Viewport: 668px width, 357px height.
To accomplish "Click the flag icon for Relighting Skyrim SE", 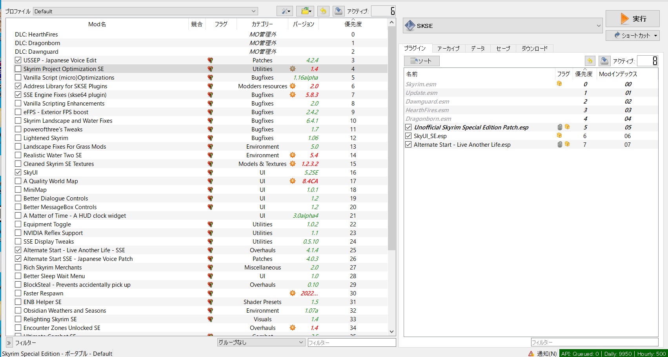I will (x=210, y=319).
